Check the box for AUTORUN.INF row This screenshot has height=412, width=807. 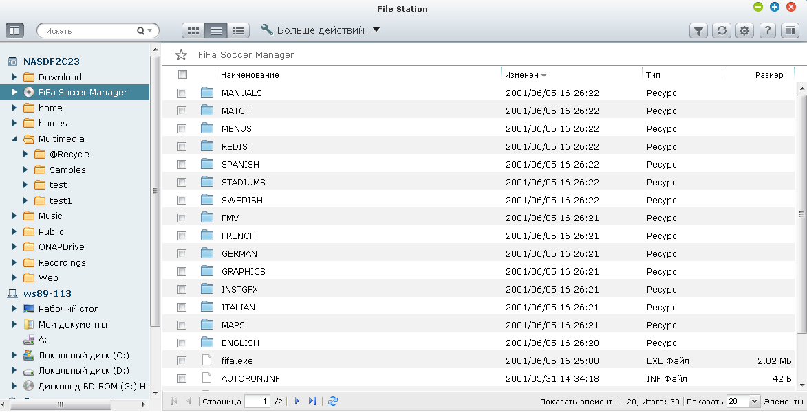182,378
